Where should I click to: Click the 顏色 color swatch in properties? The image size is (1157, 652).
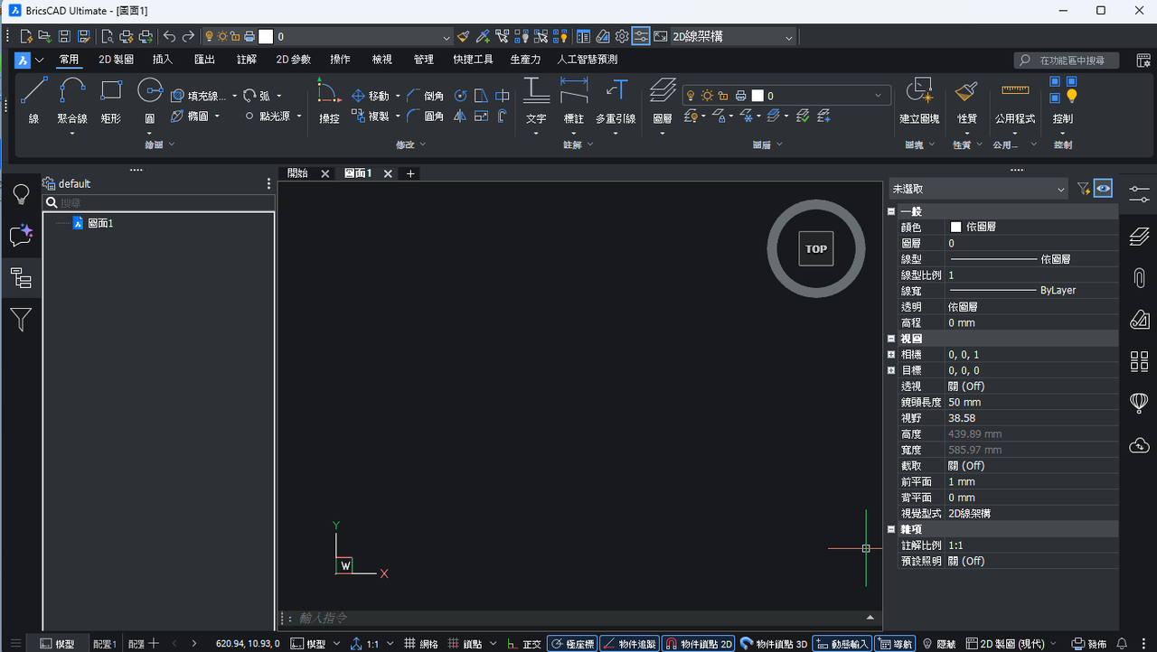click(955, 228)
